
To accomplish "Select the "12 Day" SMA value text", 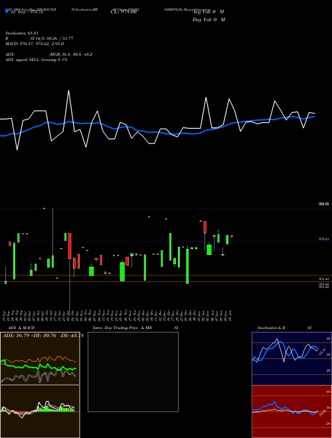I will click(x=27, y=12).
